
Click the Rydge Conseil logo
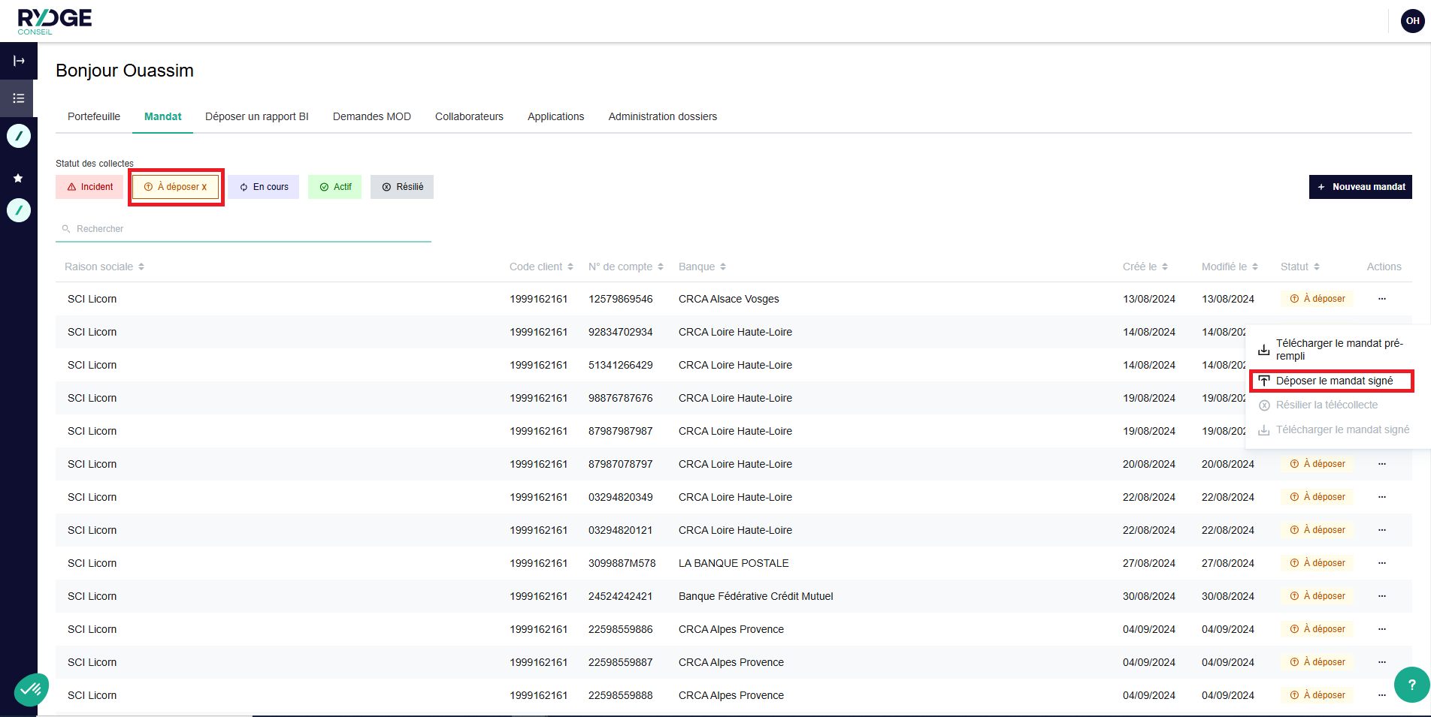pyautogui.click(x=55, y=21)
